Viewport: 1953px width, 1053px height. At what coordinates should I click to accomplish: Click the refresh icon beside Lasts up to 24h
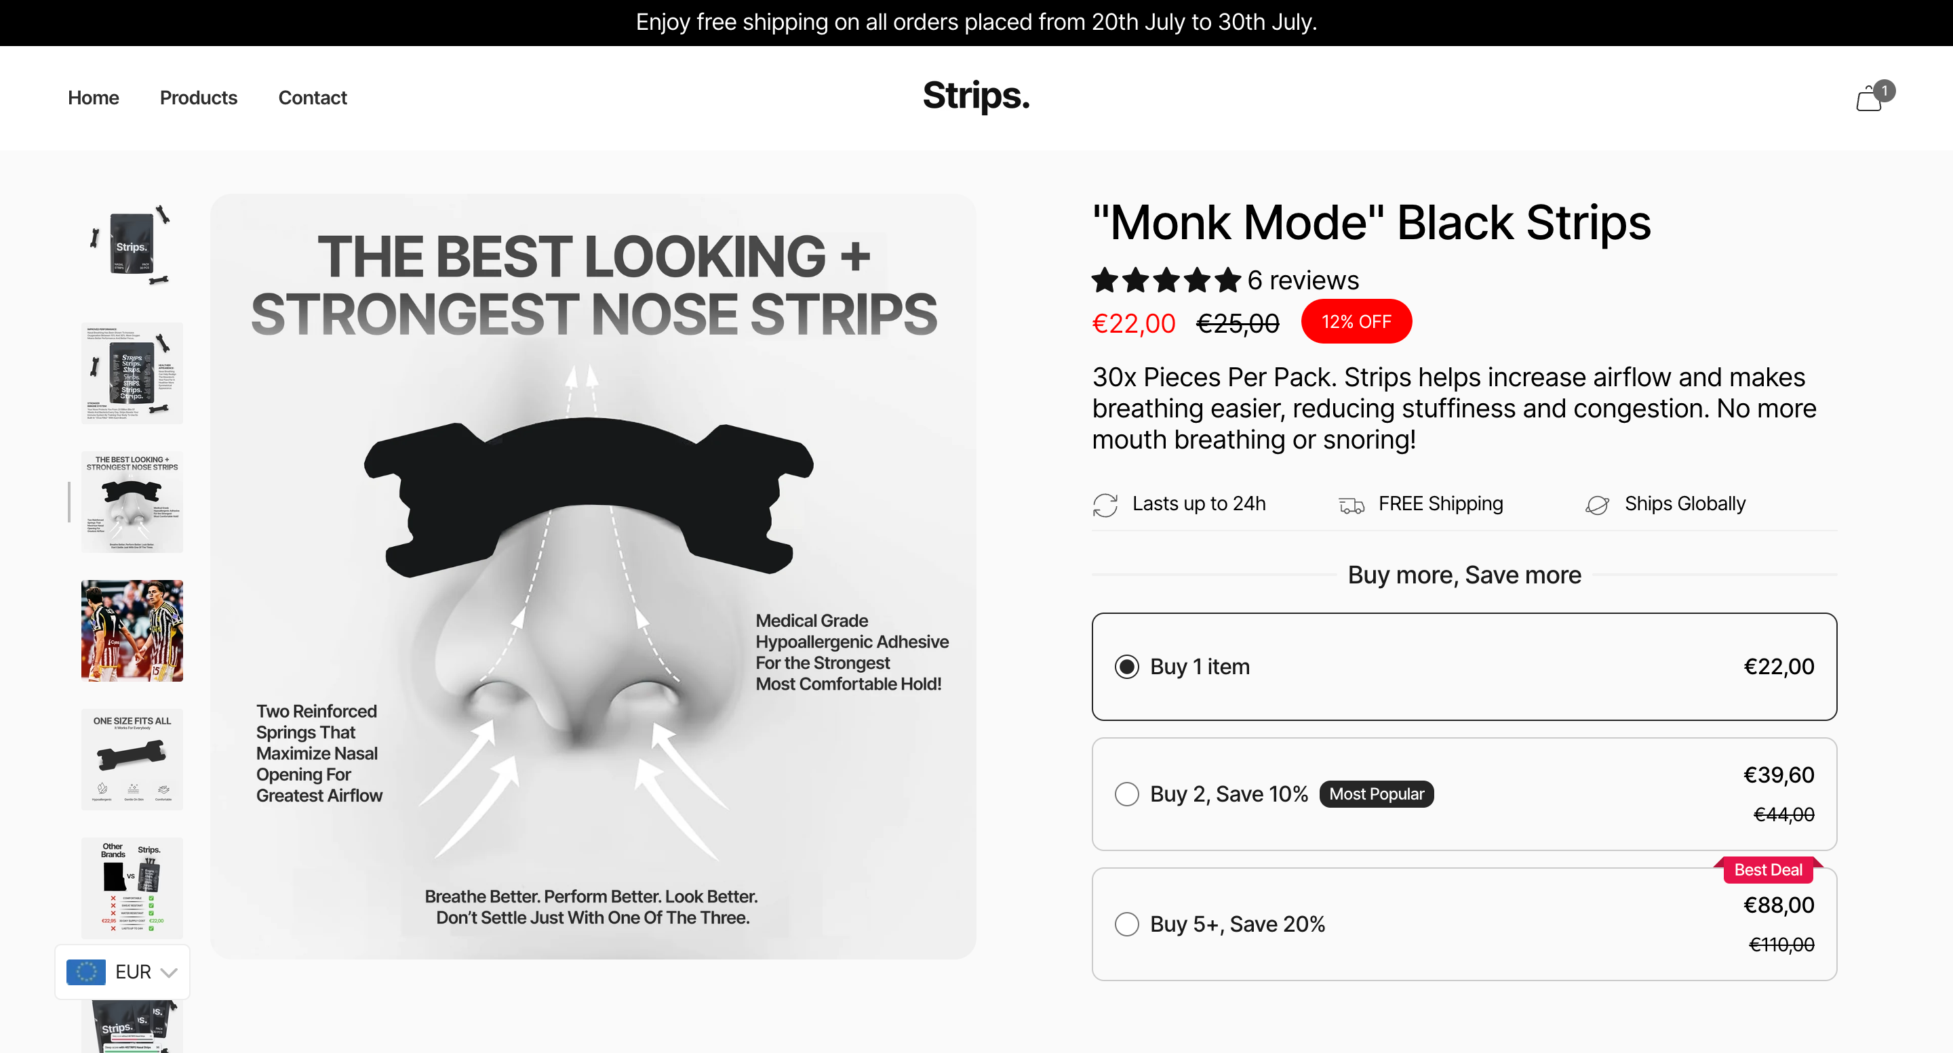[x=1105, y=505]
